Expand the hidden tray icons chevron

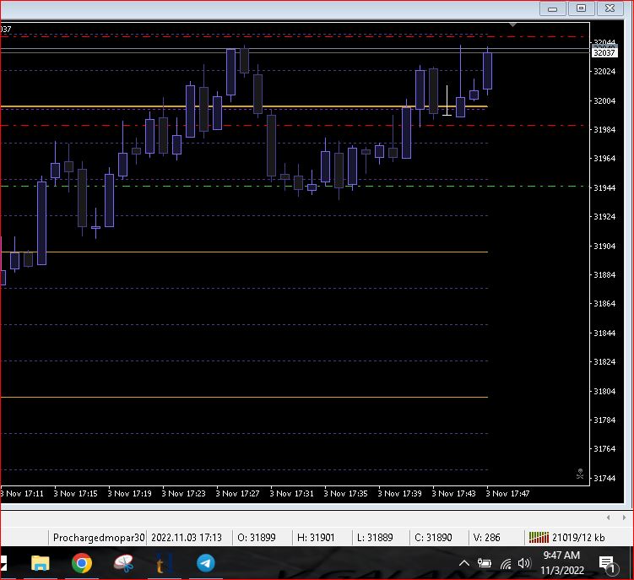(x=464, y=563)
